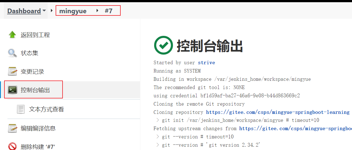This screenshot has width=352, height=150.
Task: Click the 'Running as SYSTEM' log line
Action: (177, 71)
